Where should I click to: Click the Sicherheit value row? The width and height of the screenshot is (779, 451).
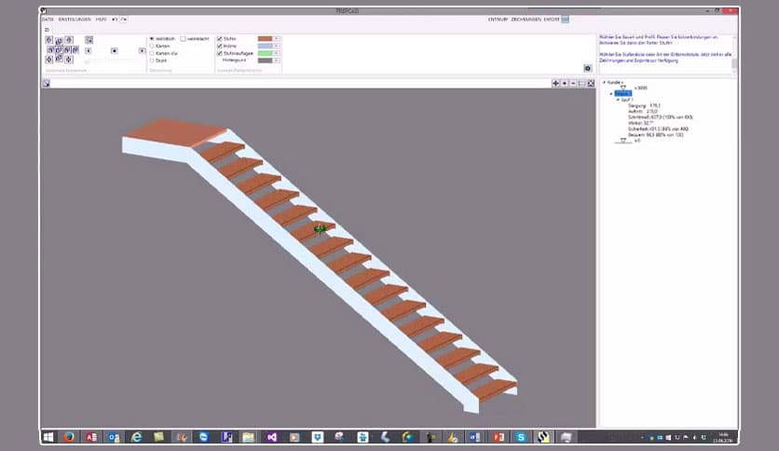pos(658,129)
